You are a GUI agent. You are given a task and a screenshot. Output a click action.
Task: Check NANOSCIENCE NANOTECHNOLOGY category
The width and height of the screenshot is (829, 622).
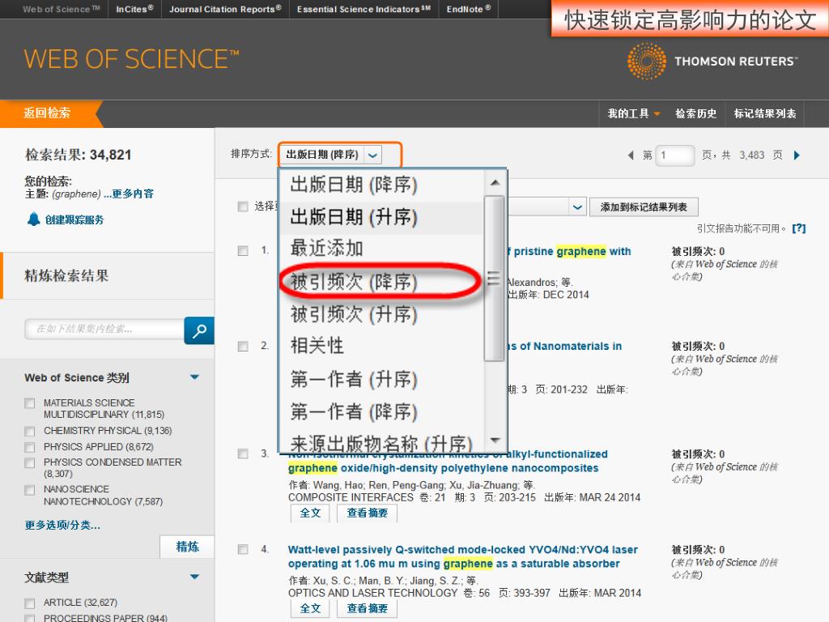click(x=30, y=490)
